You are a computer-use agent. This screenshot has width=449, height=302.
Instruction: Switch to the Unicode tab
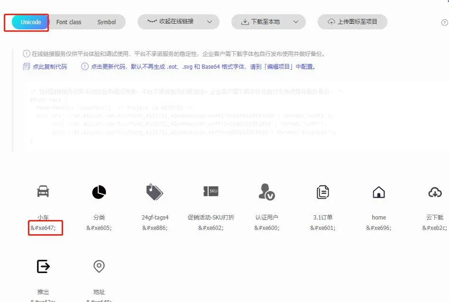[31, 22]
